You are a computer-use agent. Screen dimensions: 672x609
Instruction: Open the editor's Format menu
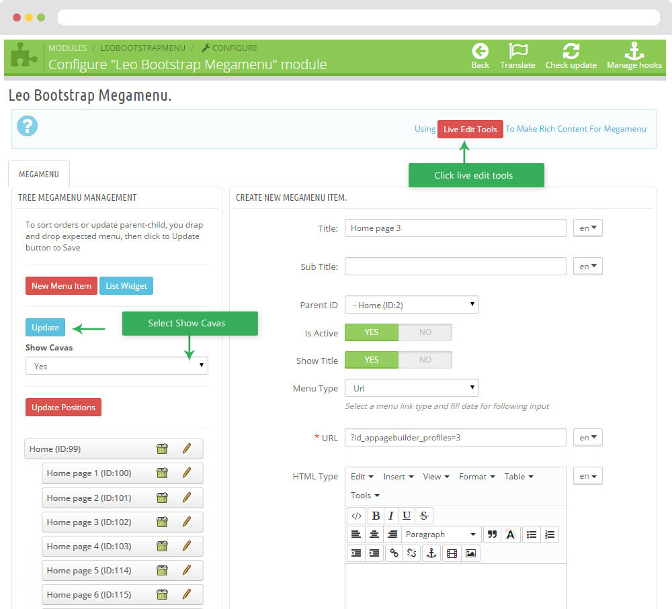pyautogui.click(x=477, y=477)
